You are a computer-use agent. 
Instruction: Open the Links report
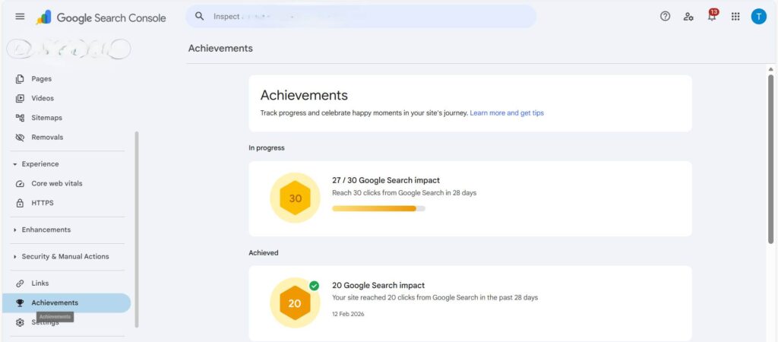40,283
